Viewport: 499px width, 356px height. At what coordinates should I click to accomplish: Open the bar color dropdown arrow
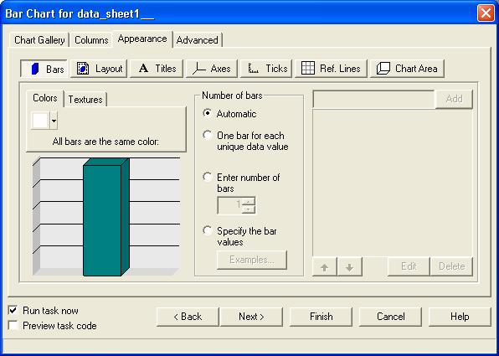[54, 121]
